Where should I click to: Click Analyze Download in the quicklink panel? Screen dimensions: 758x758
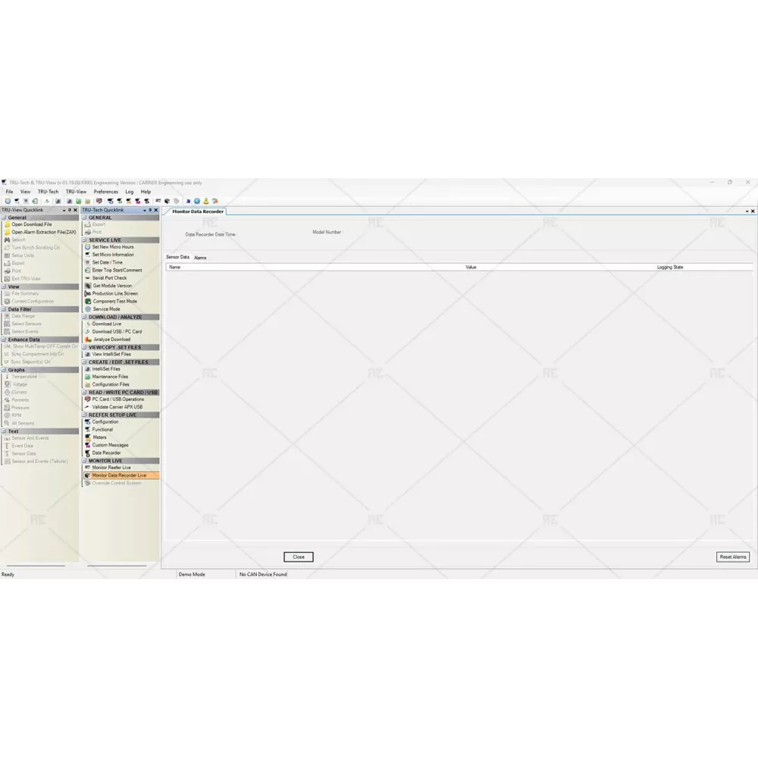click(x=111, y=340)
